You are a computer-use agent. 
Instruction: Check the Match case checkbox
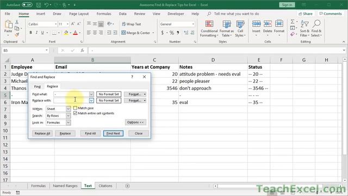[75, 108]
